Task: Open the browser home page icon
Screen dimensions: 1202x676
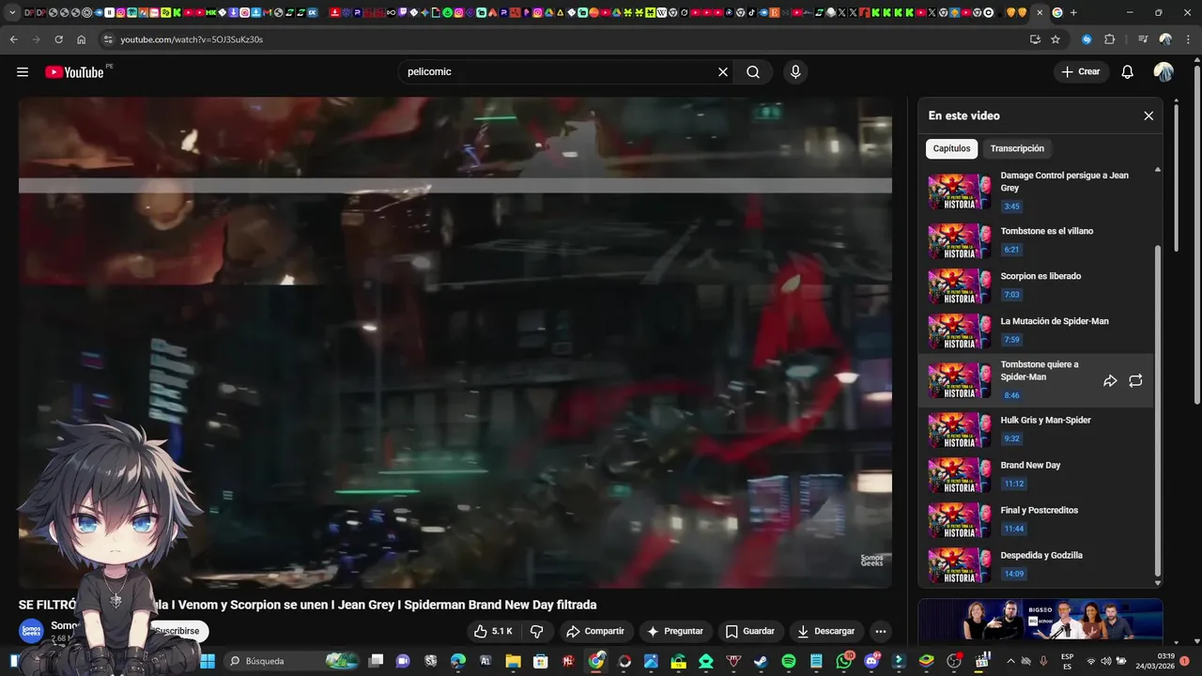Action: (x=82, y=39)
